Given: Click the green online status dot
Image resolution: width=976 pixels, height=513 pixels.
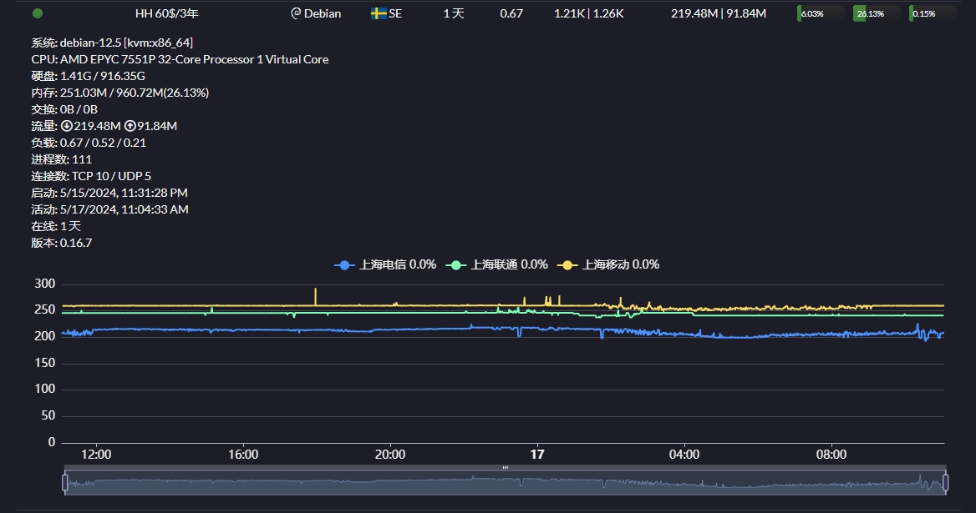Looking at the screenshot, I should 38,13.
